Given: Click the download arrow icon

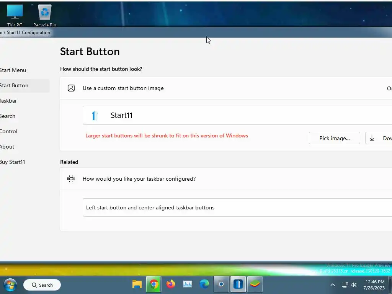Looking at the screenshot, I should click(372, 138).
